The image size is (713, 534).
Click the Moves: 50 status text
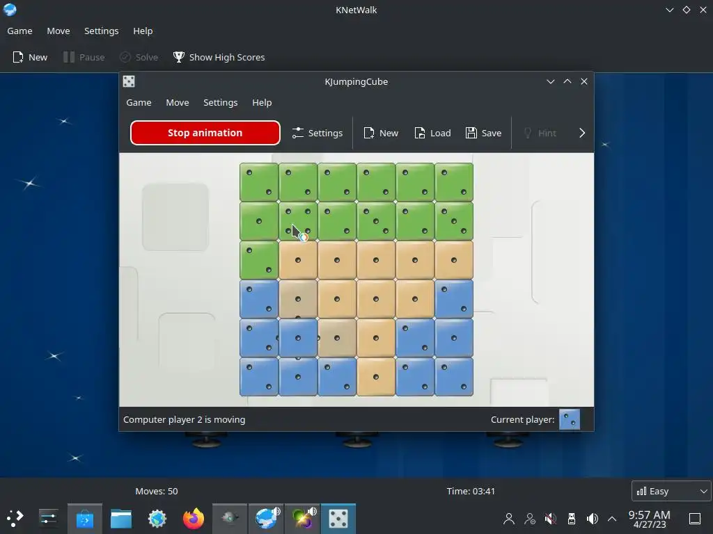157,491
